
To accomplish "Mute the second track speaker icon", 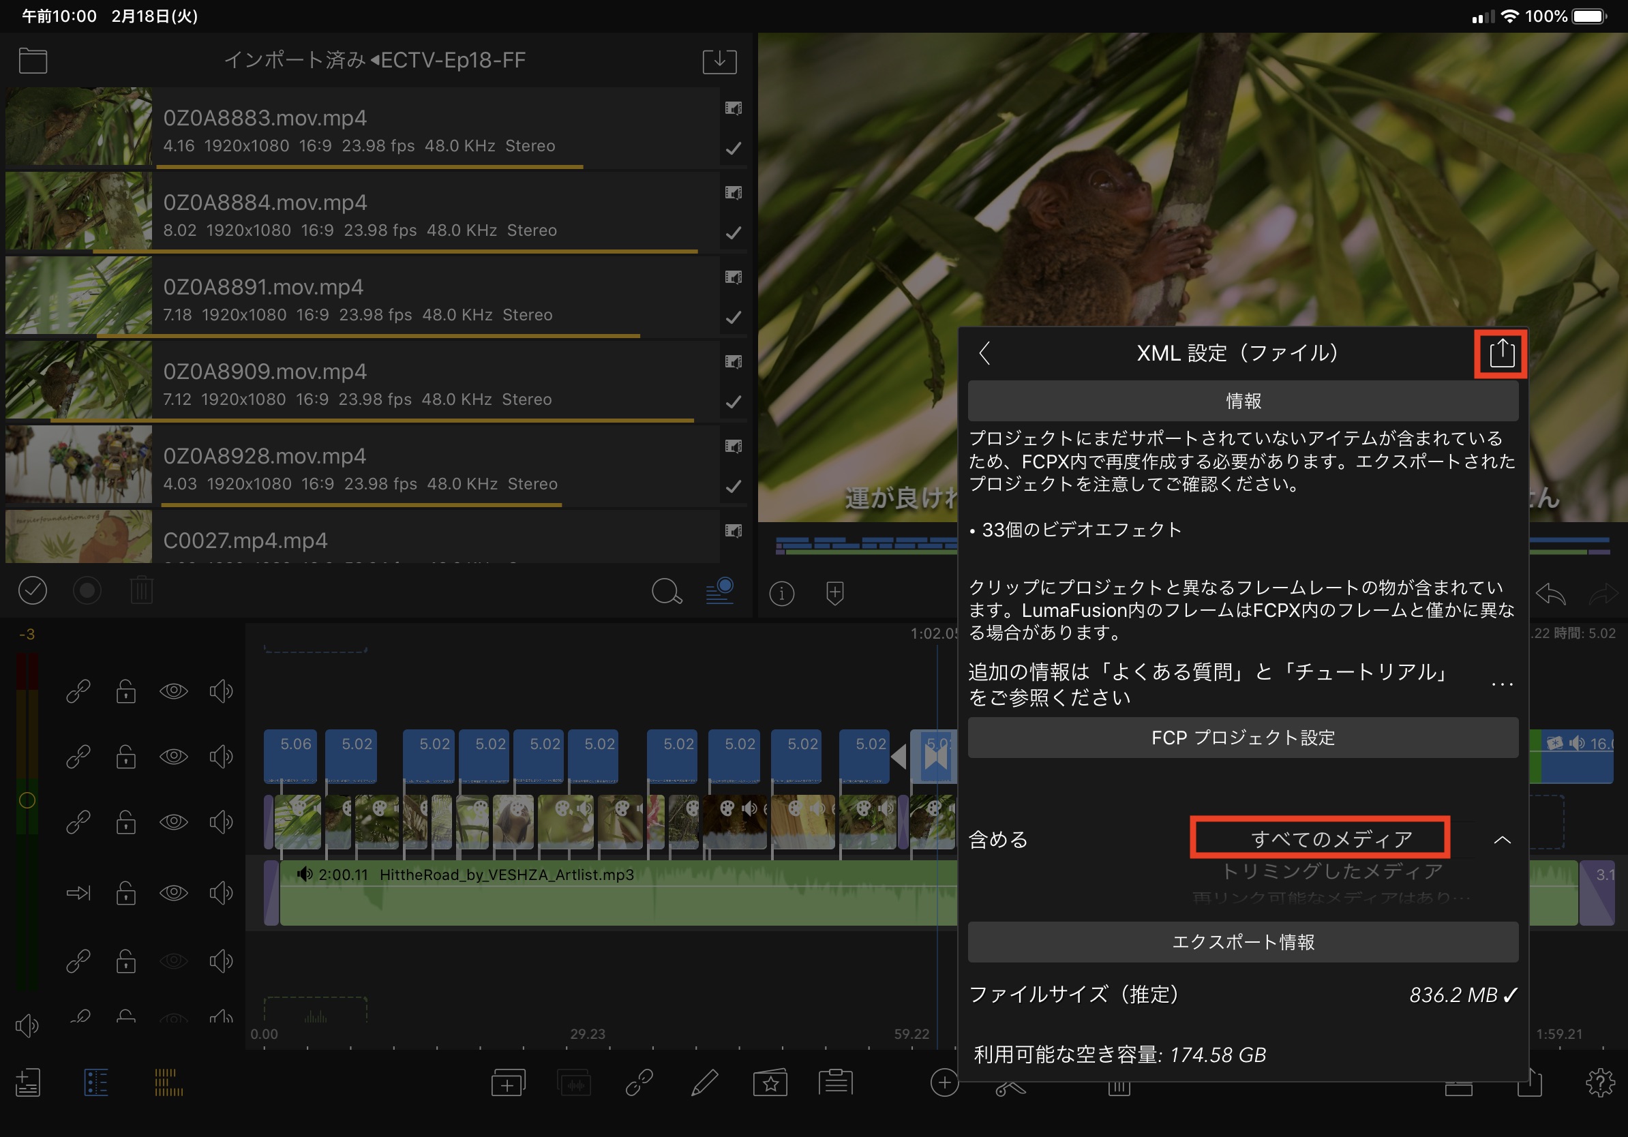I will [222, 757].
